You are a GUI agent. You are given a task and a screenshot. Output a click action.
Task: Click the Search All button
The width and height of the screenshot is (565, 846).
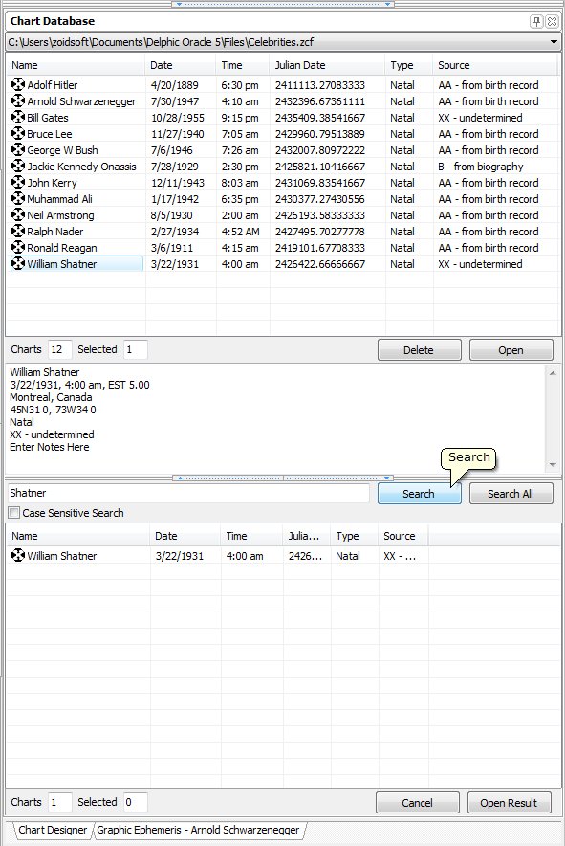click(511, 494)
